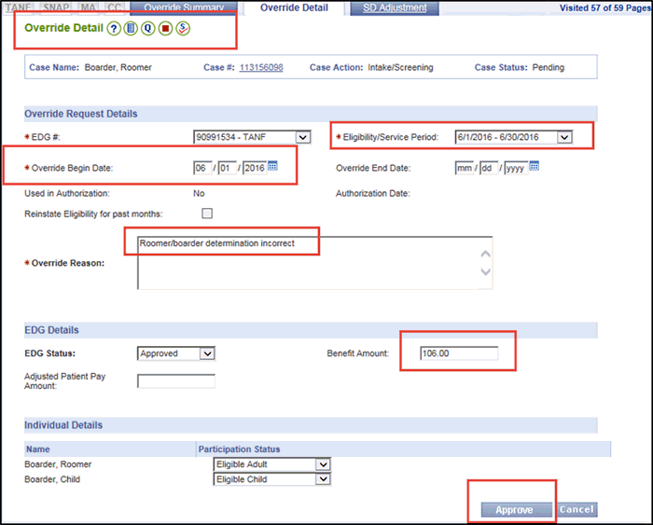653x525 pixels.
Task: Click the Cancel button
Action: (x=577, y=509)
